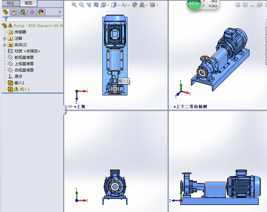The width and height of the screenshot is (267, 212).
Task: Click the Apply Scene icon
Action: click(142, 5)
